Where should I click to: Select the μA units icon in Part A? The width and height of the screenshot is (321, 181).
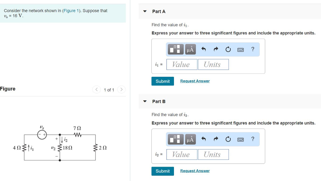[190, 49]
